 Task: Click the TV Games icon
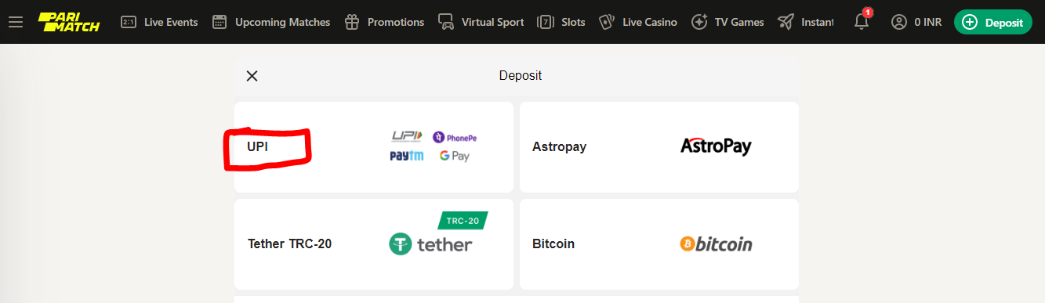click(x=699, y=22)
